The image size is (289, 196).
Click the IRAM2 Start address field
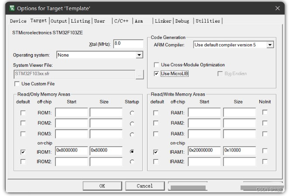click(204, 162)
